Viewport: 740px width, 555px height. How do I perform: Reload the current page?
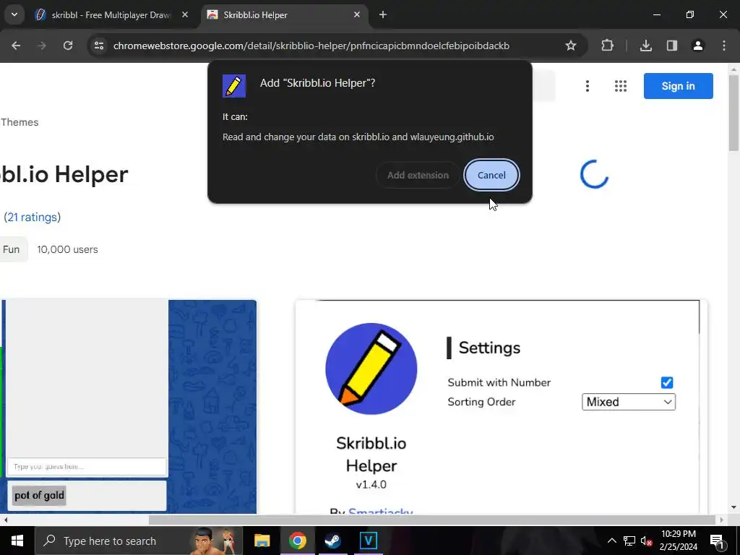pos(68,46)
